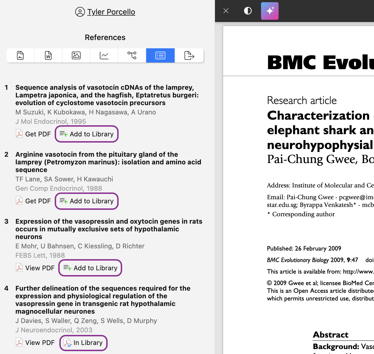Get PDF for Arginine vasotocin reference
Image resolution: width=374 pixels, height=354 pixels.
33,201
